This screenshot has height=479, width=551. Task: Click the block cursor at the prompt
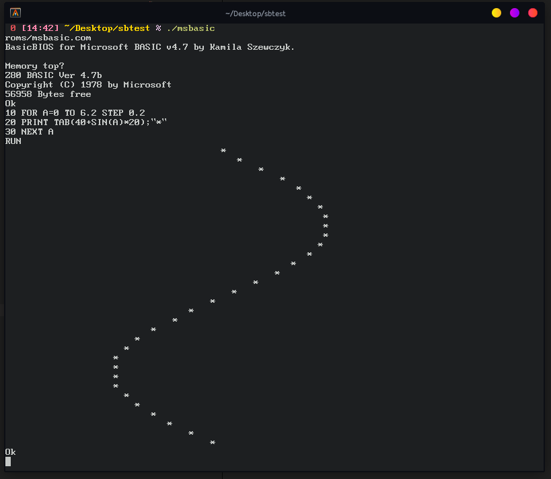pos(8,462)
